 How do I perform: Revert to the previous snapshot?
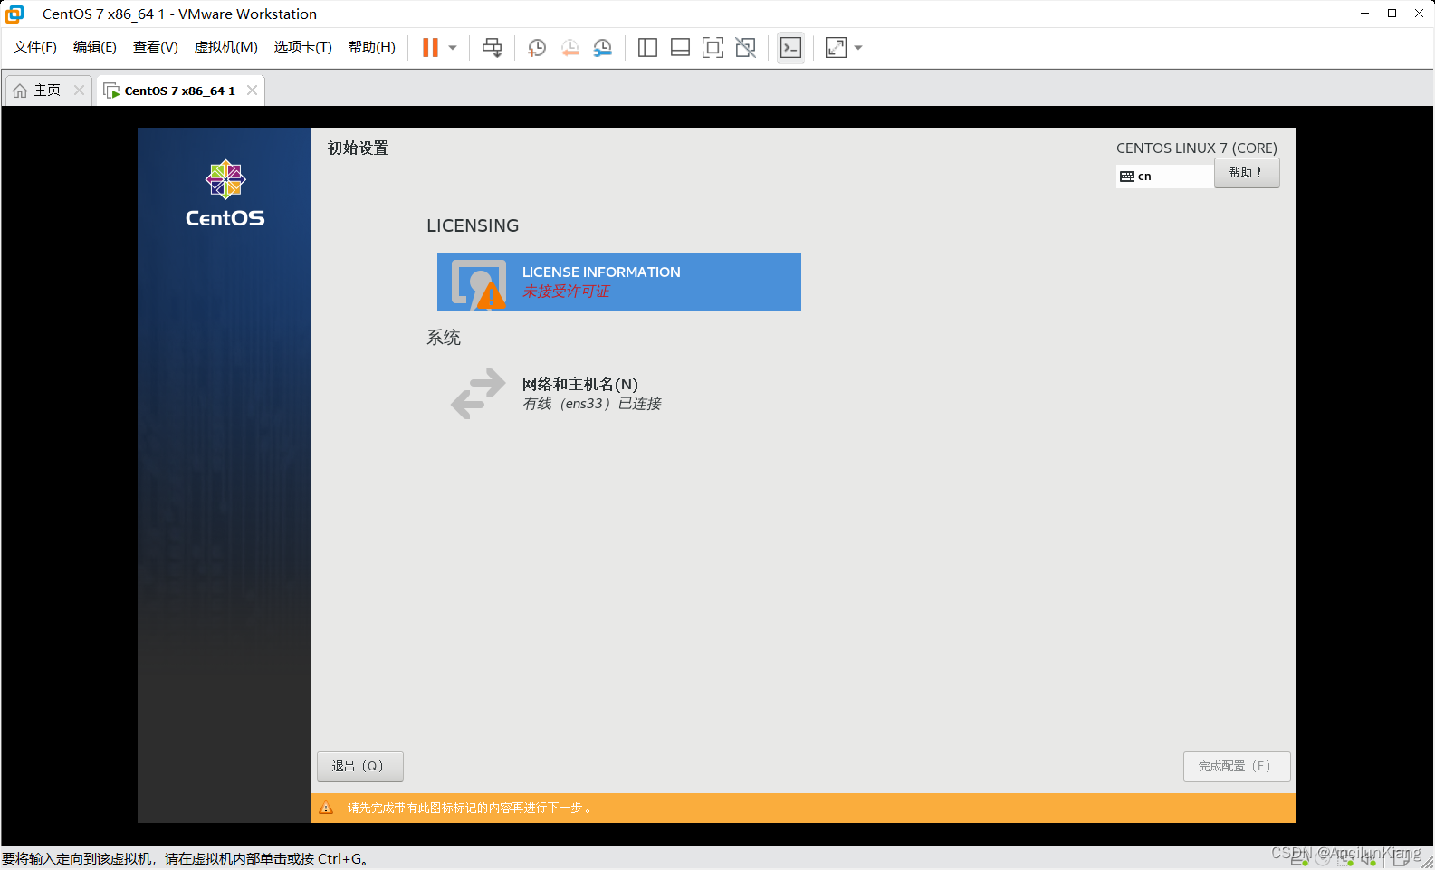tap(569, 48)
